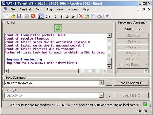
Task: Select hexadecimal radix 16
Action: coord(73,17)
